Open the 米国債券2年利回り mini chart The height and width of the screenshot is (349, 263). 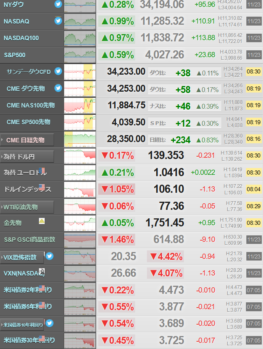80,290
